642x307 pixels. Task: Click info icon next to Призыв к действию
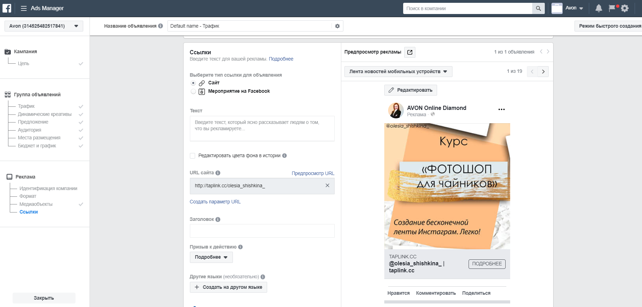pos(240,247)
